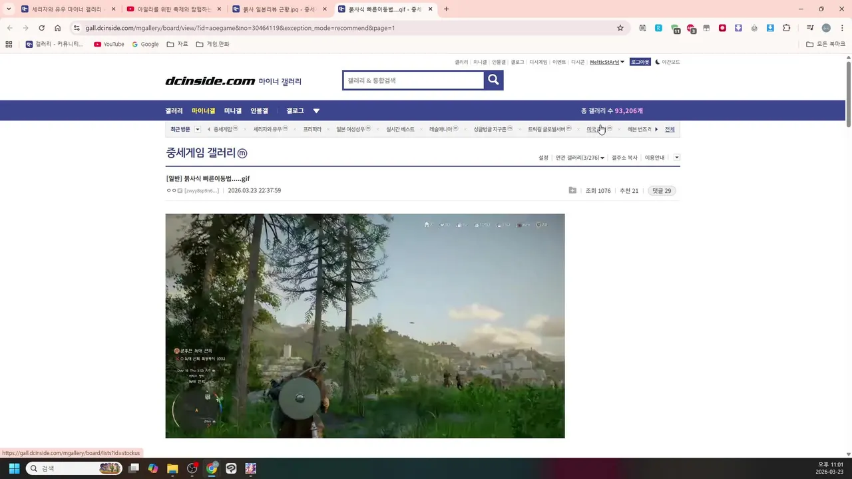Open a new browser tab
Image resolution: width=852 pixels, height=479 pixels.
pyautogui.click(x=446, y=9)
